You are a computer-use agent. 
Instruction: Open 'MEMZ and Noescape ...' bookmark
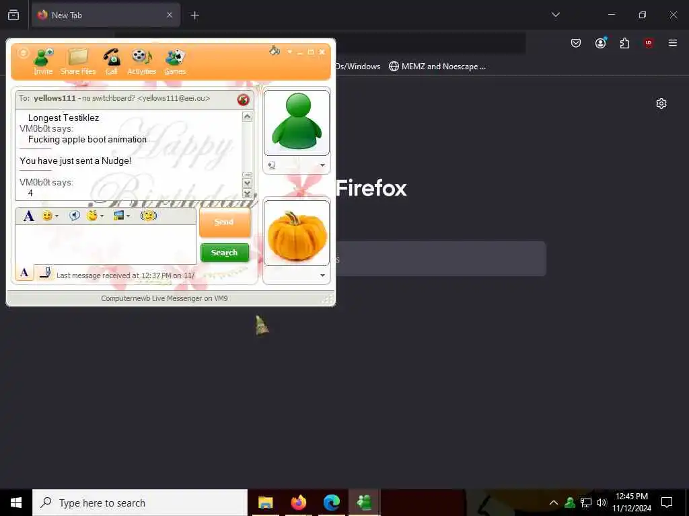coord(437,67)
